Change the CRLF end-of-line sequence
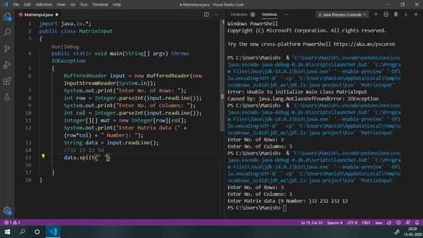Screen dimensions: 423x238 365,223
